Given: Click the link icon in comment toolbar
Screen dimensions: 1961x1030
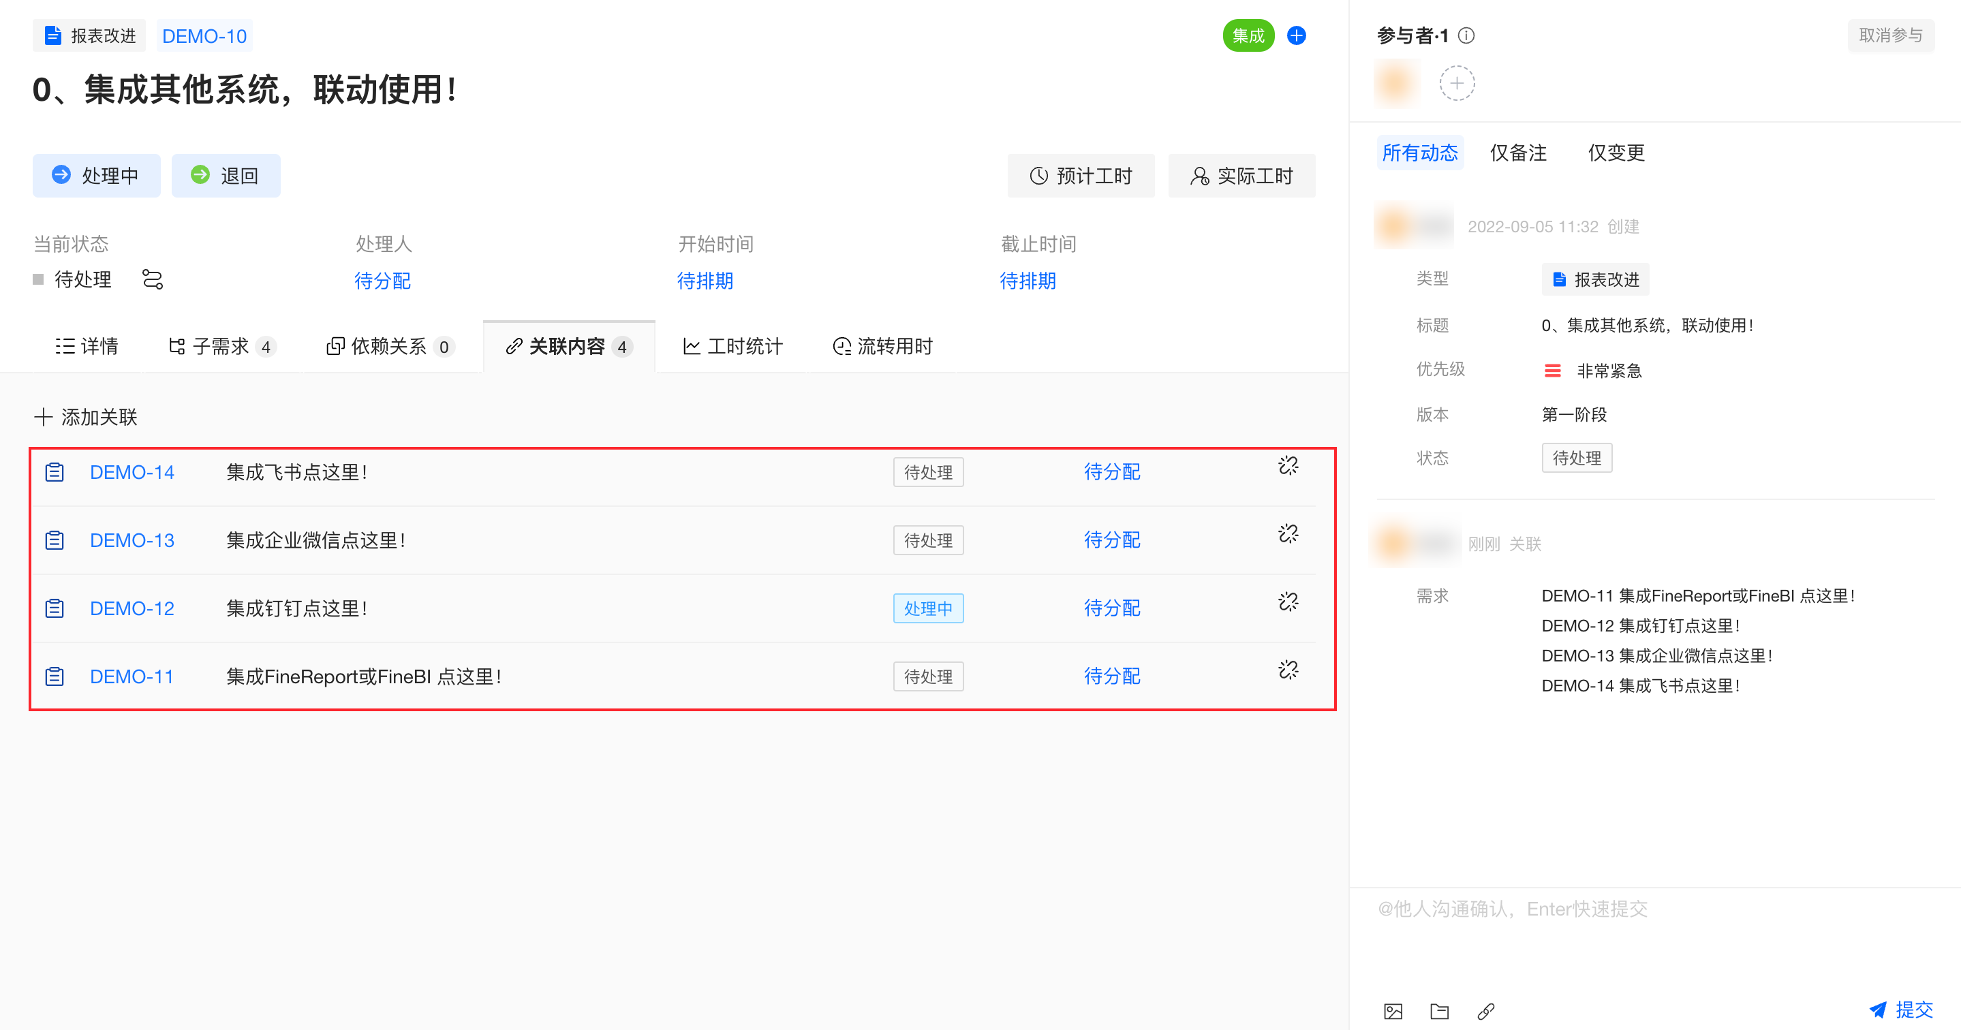Looking at the screenshot, I should [x=1485, y=1011].
